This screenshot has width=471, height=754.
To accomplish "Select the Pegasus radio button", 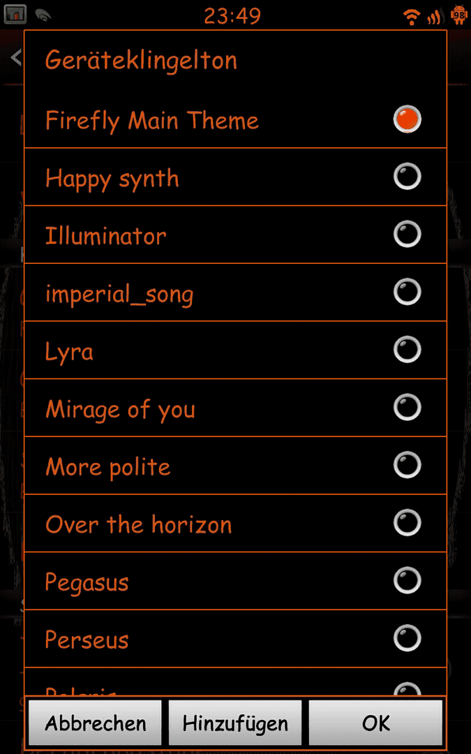I will click(407, 580).
